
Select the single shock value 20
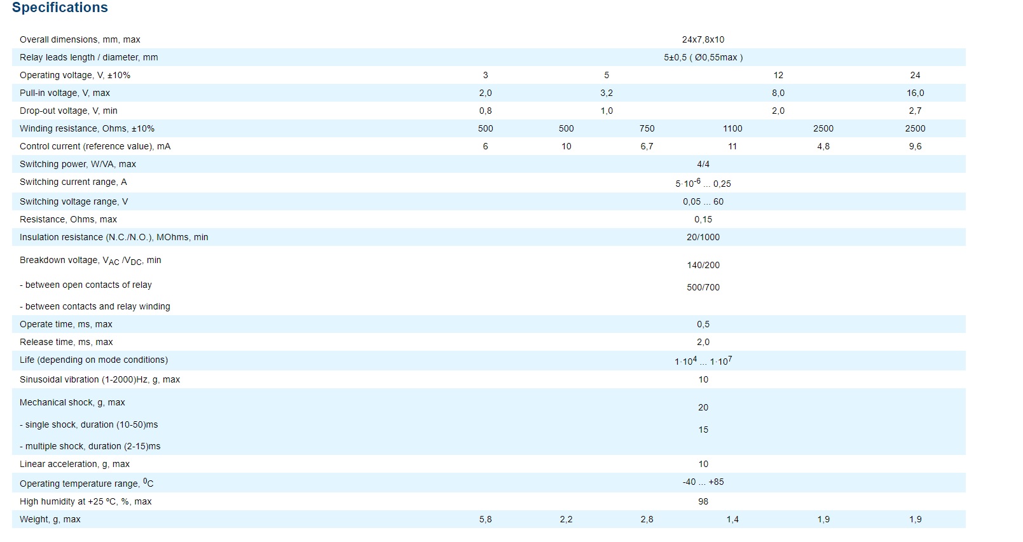tap(703, 407)
